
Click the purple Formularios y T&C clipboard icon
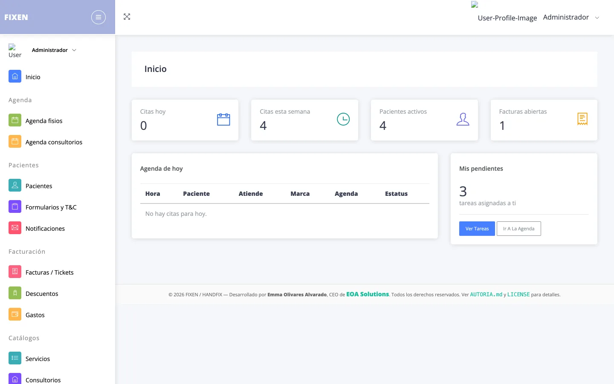click(x=15, y=207)
